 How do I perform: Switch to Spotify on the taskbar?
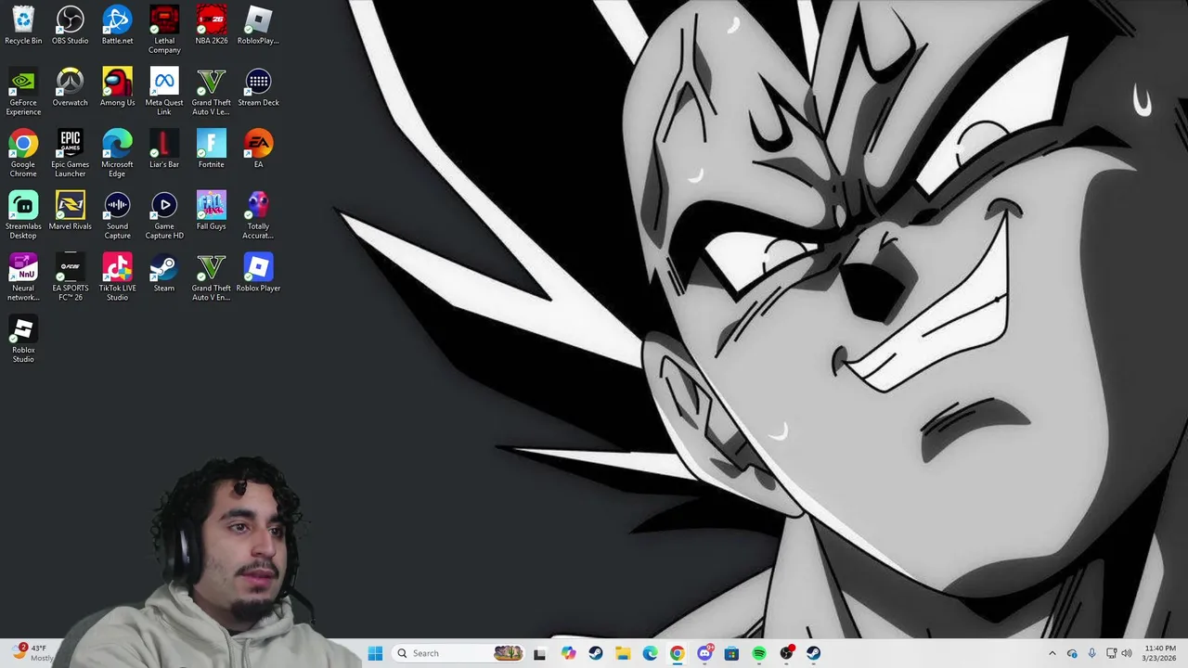[x=759, y=653]
